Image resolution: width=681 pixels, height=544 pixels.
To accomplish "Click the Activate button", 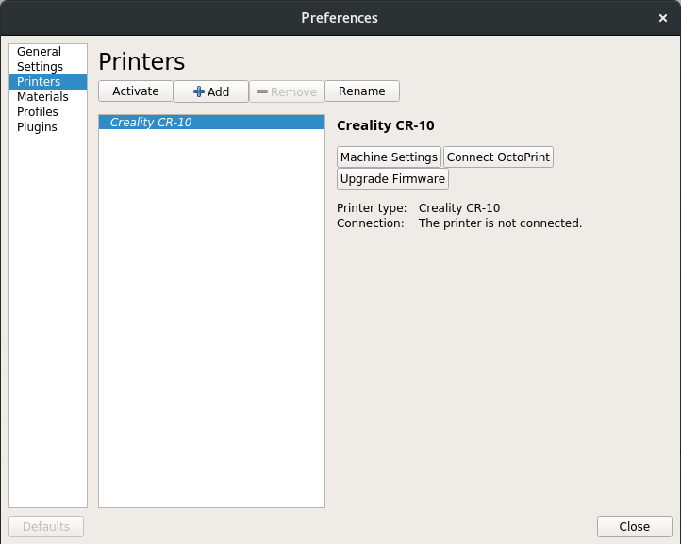I will (136, 91).
